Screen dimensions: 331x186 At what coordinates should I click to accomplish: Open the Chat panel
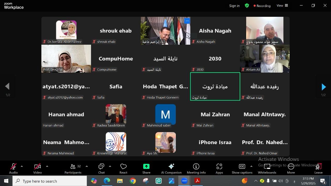click(101, 168)
